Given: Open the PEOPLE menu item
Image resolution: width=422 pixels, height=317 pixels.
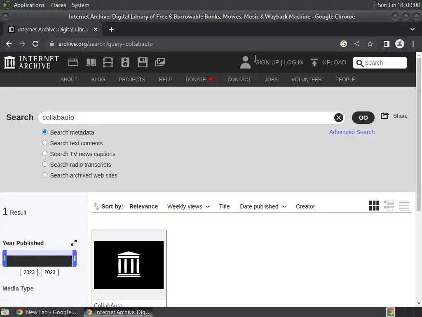Looking at the screenshot, I should point(345,80).
